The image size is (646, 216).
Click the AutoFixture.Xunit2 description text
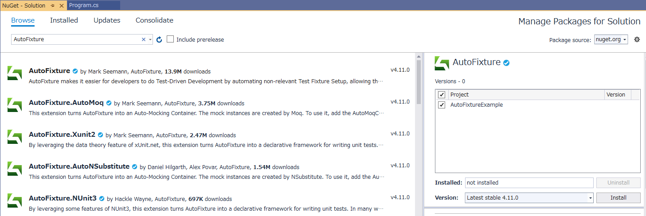[206, 145]
